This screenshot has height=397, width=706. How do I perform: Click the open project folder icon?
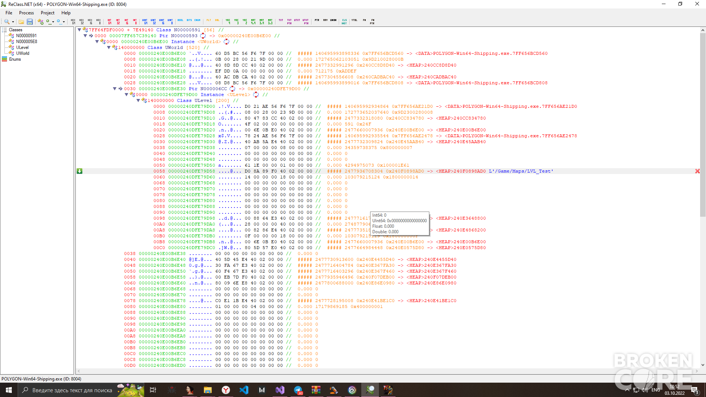[x=21, y=22]
